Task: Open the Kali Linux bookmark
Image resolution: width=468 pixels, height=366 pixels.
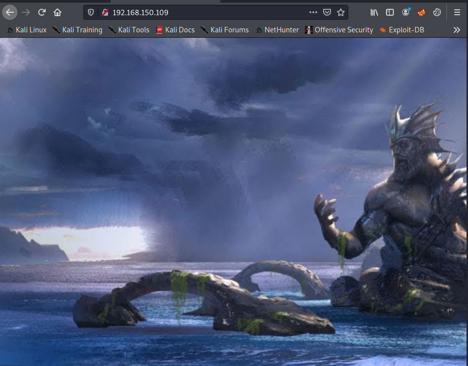Action: coord(27,30)
